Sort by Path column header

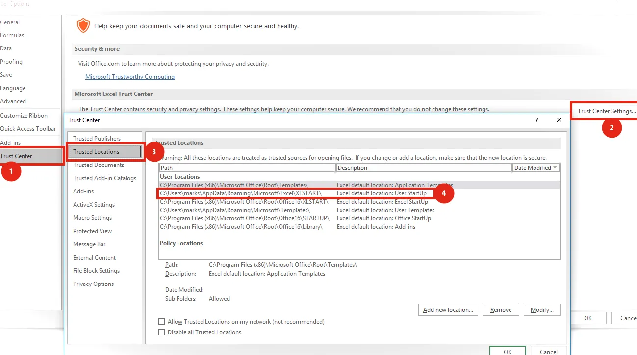(x=247, y=168)
